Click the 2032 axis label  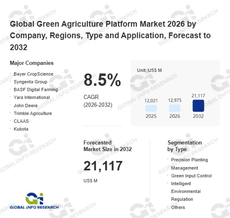pos(198,116)
